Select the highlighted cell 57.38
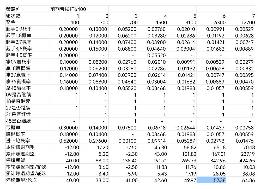The width and height of the screenshot is (261, 189). (211, 180)
